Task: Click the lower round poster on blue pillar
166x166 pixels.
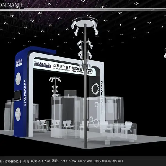Action: 18,114
